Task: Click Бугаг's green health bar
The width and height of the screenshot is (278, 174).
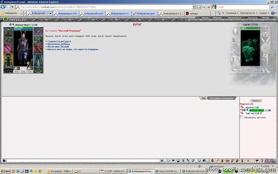Action: [x=250, y=28]
